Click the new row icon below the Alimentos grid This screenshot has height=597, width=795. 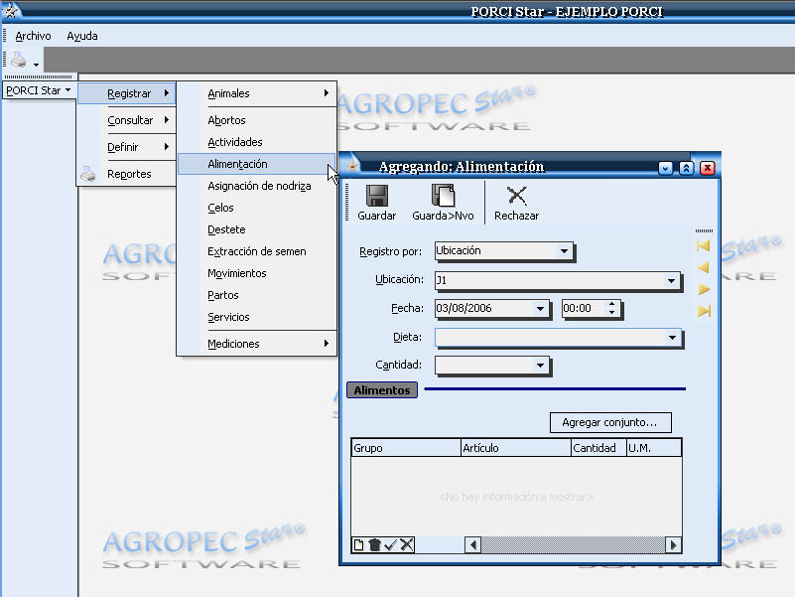click(358, 544)
